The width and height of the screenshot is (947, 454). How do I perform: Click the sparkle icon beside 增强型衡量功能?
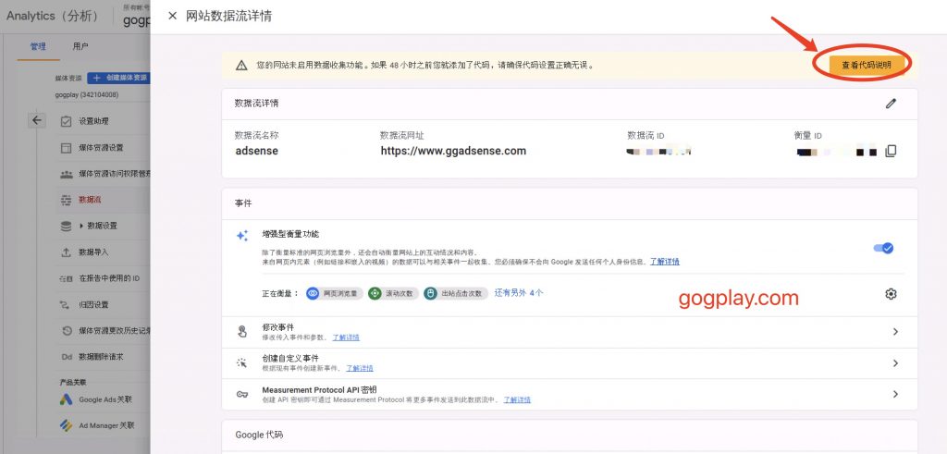click(241, 236)
